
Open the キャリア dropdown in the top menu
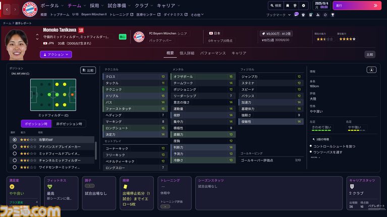168,5
